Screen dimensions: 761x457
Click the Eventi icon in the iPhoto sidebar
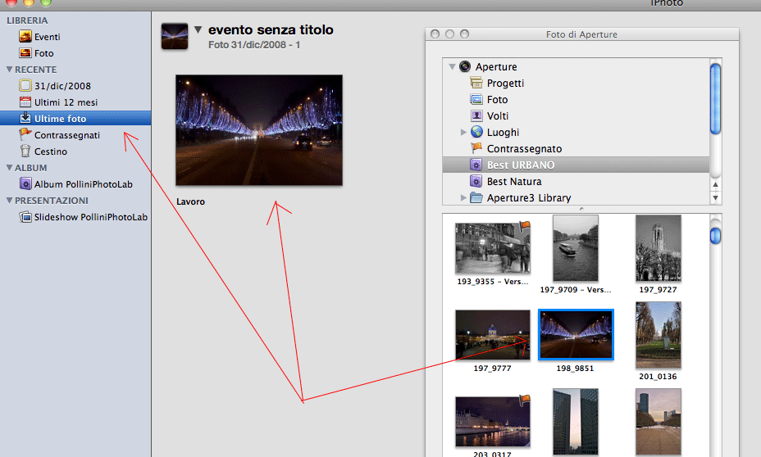(25, 36)
